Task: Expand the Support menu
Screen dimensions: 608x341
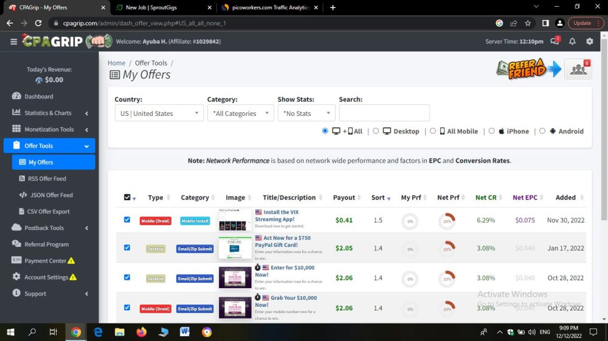Action: point(49,294)
